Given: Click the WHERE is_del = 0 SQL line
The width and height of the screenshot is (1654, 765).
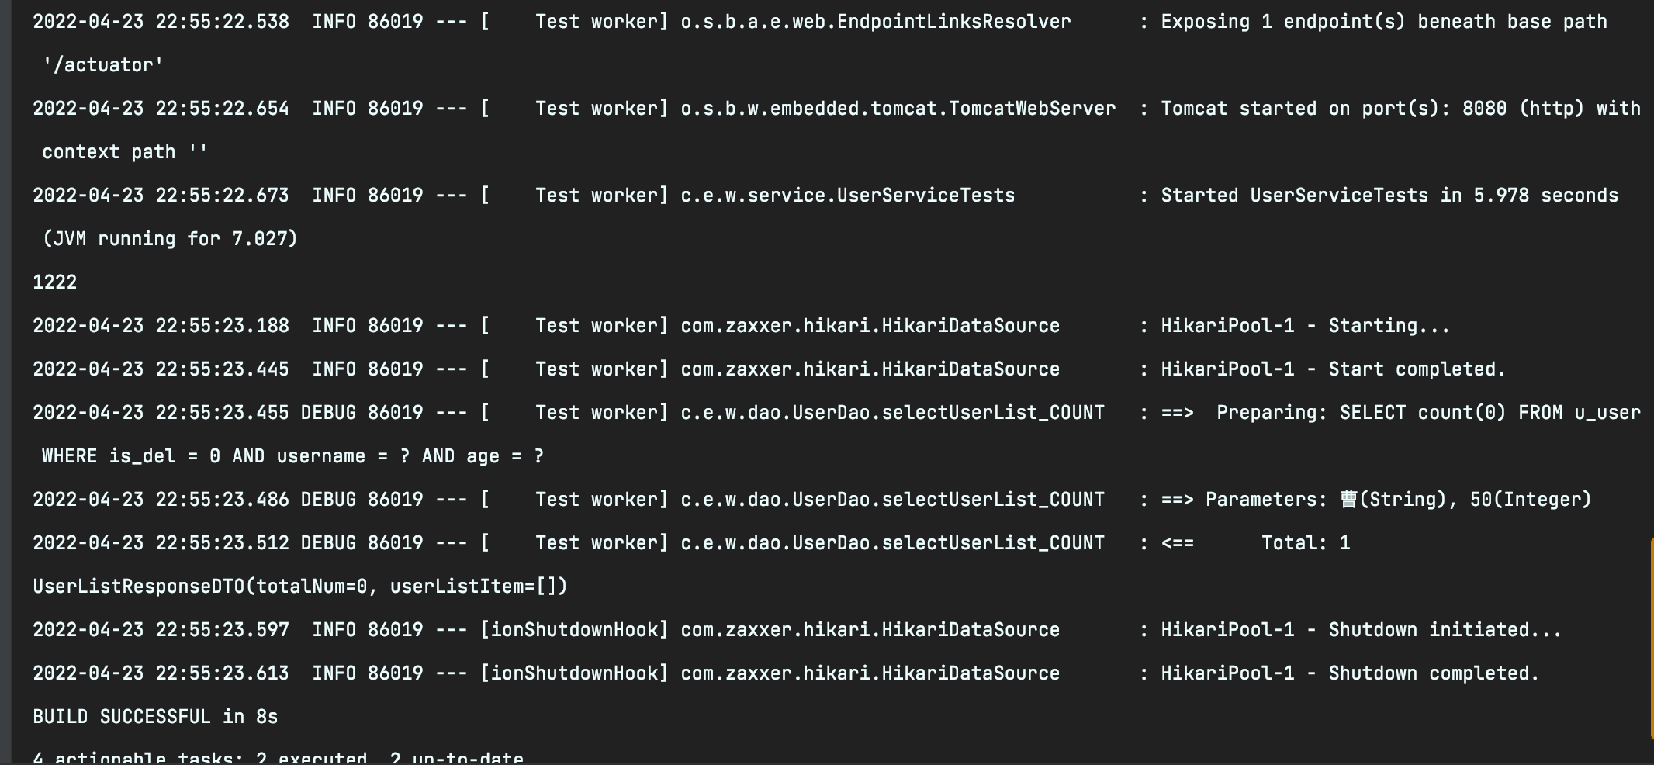Looking at the screenshot, I should (292, 455).
